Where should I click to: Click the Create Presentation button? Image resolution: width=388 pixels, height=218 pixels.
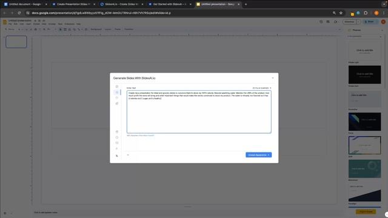coord(259,155)
